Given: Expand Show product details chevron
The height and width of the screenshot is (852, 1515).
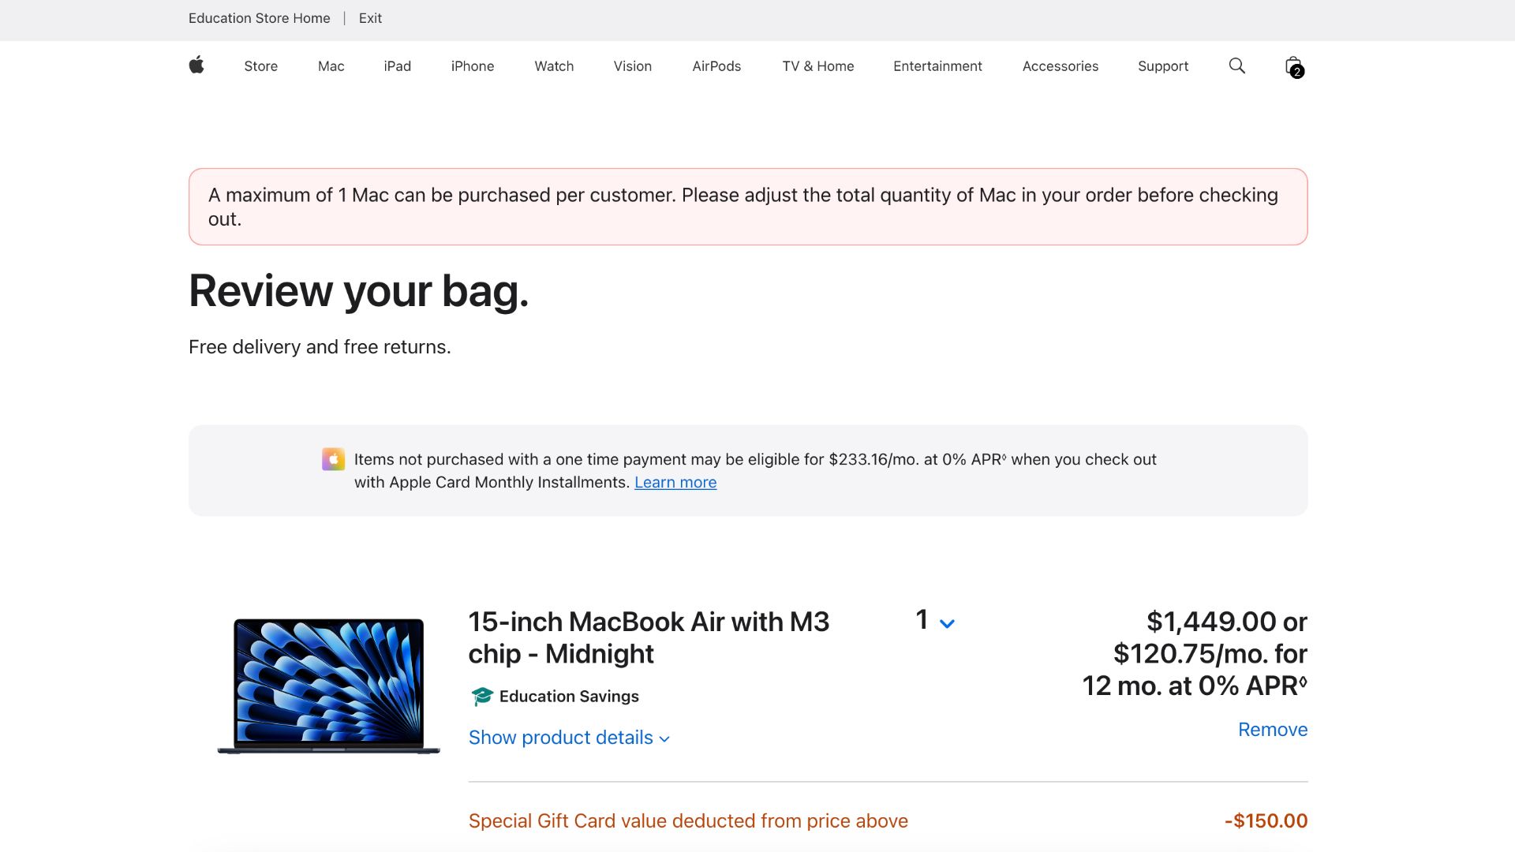Looking at the screenshot, I should click(666, 738).
